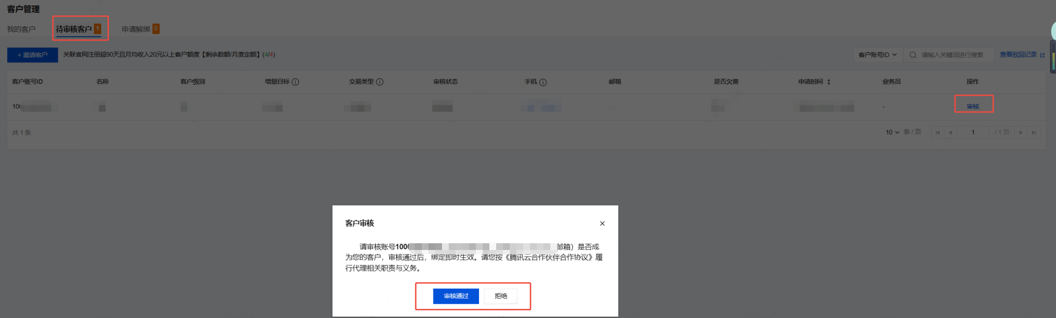The image size is (1056, 318).
Task: Click the 客户管理 page title
Action: click(23, 9)
